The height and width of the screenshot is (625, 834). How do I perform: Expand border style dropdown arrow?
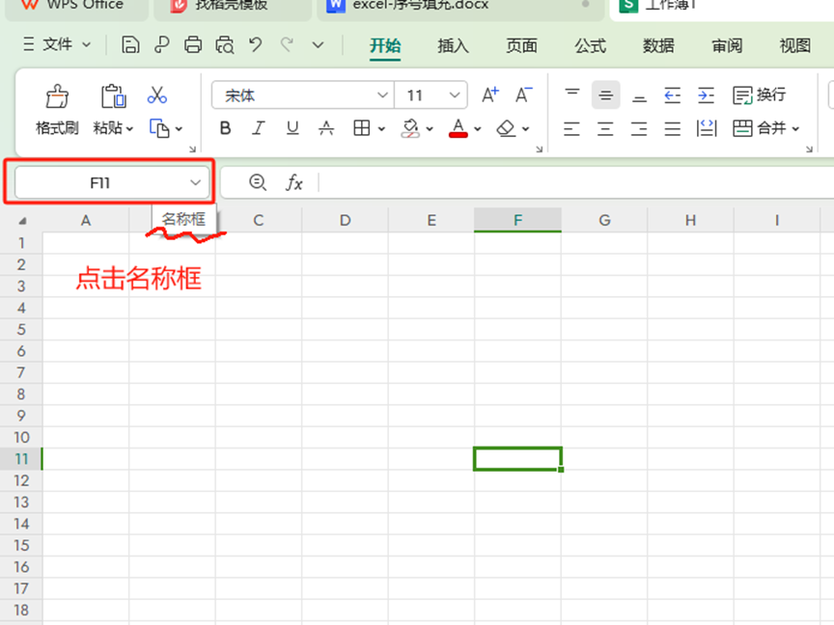pyautogui.click(x=381, y=128)
